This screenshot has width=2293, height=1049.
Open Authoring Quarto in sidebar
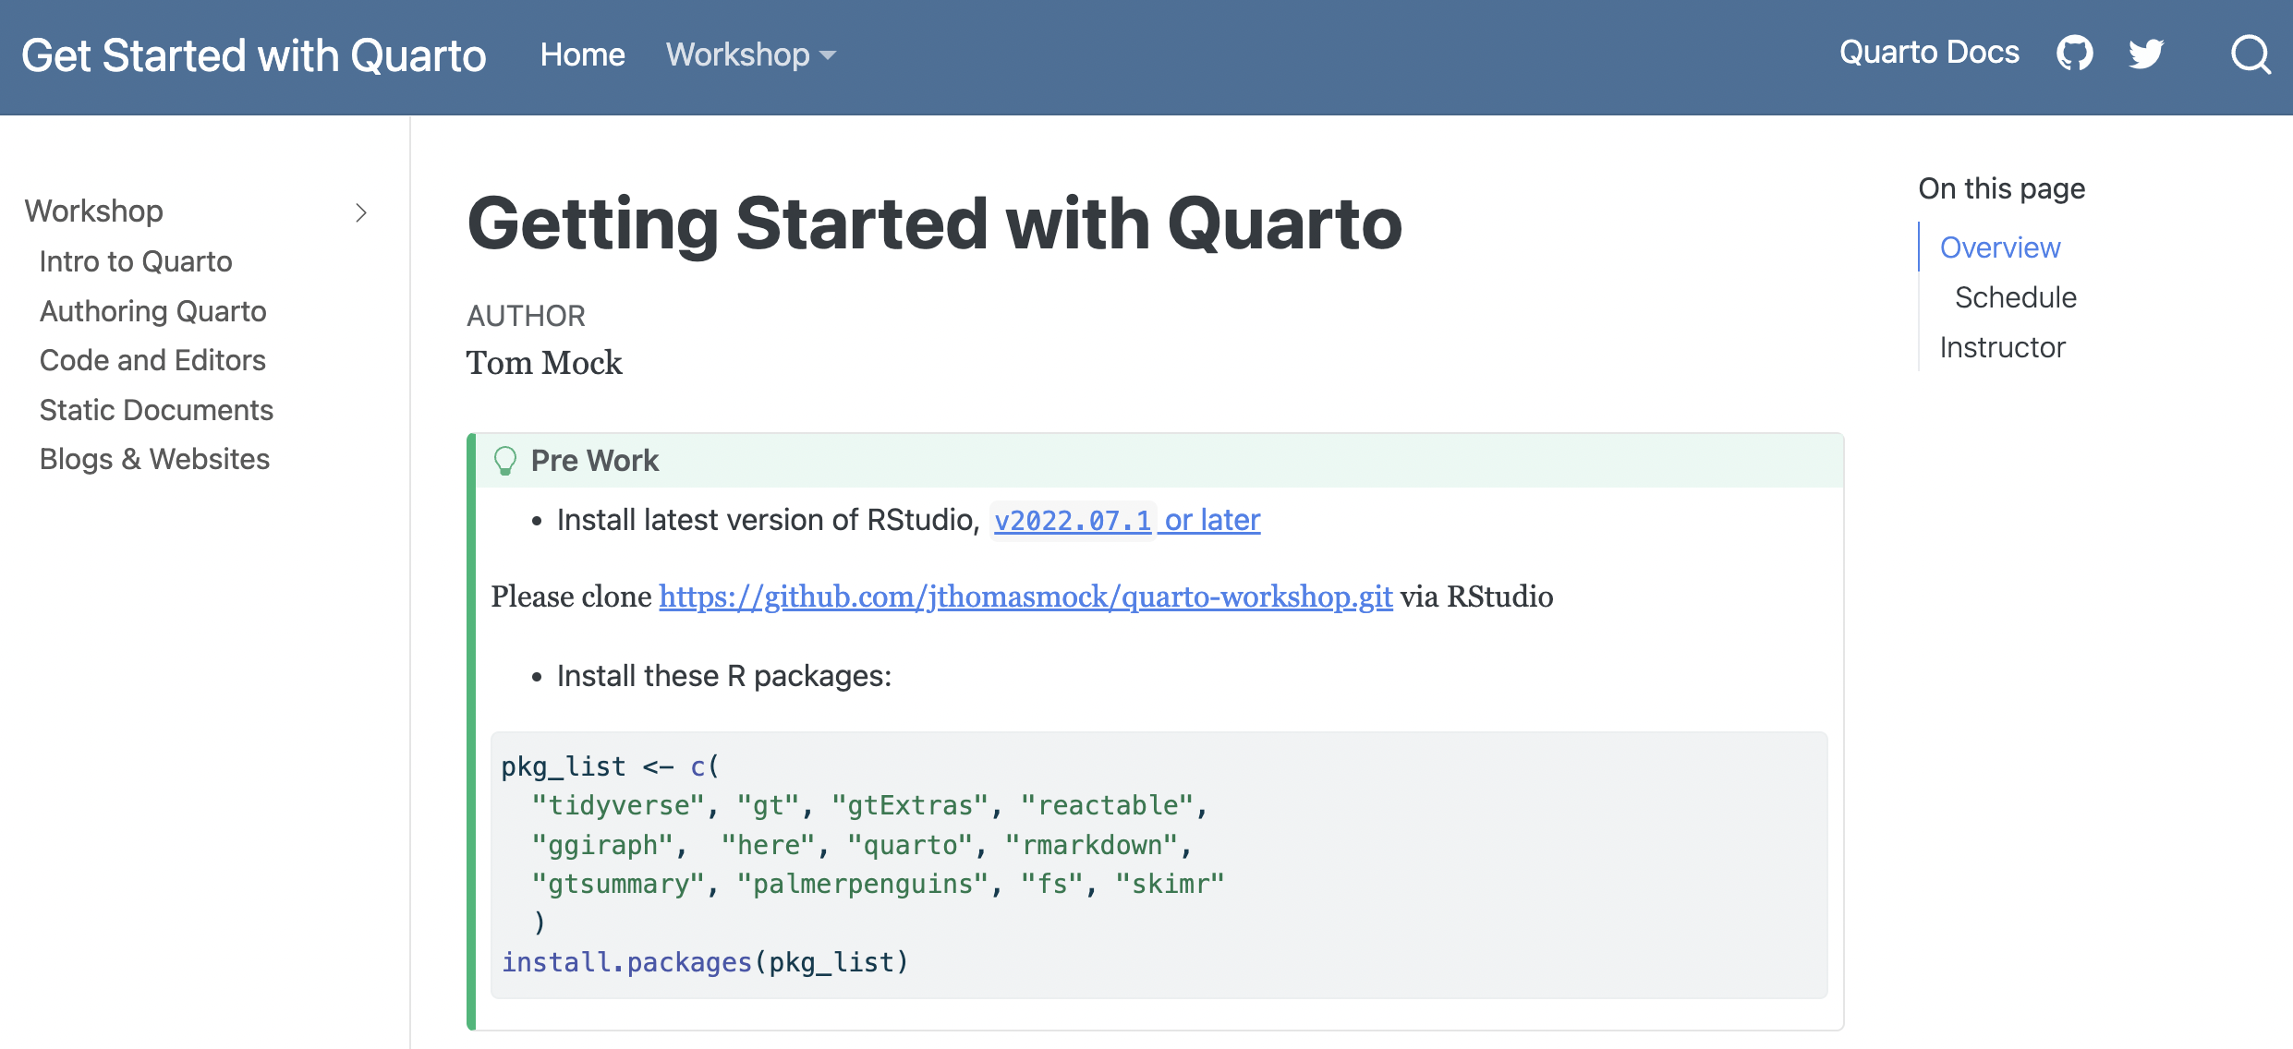pyautogui.click(x=152, y=311)
